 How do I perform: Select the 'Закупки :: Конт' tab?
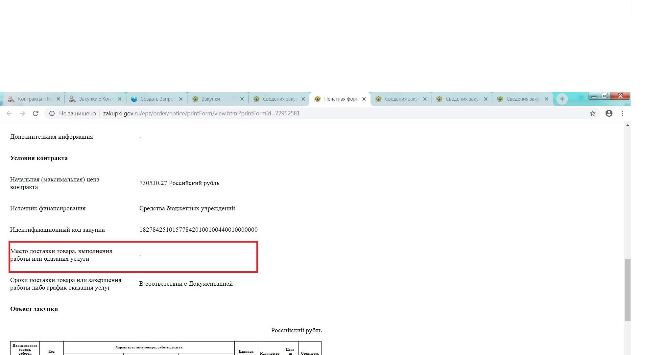point(94,99)
